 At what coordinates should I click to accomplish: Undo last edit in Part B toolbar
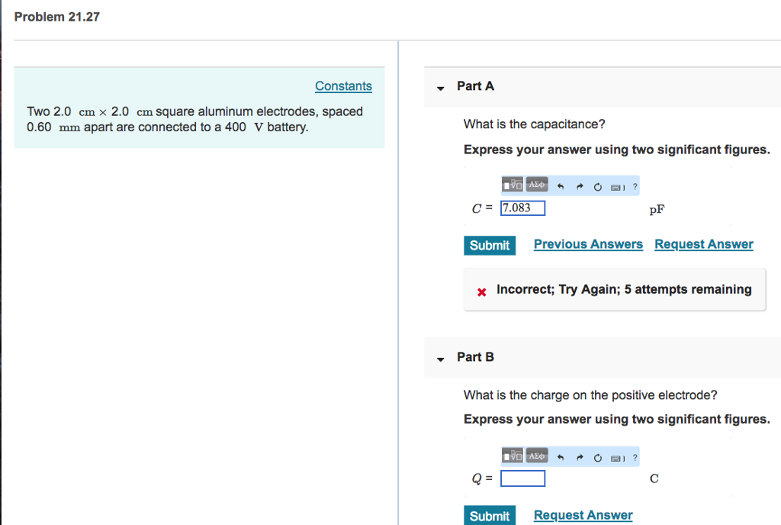(561, 457)
